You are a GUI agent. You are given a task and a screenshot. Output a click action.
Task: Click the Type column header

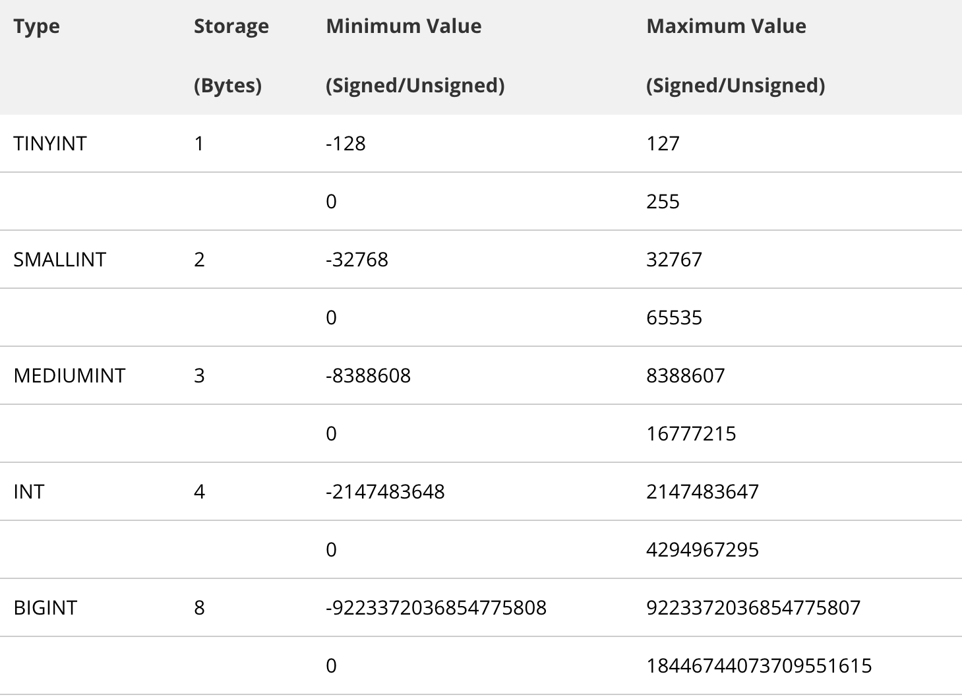tap(37, 26)
